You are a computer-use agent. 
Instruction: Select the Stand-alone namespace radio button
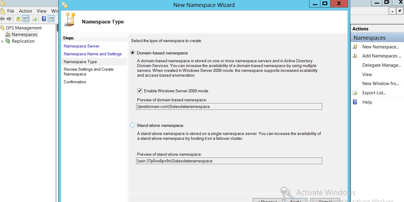[133, 125]
